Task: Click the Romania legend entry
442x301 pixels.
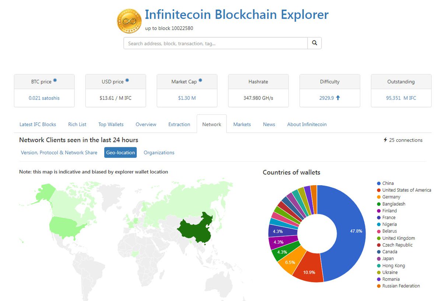Action: coord(388,279)
